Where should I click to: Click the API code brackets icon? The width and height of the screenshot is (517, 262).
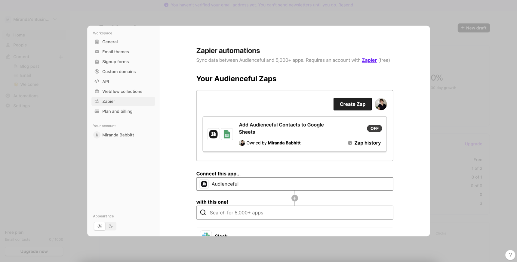(97, 81)
